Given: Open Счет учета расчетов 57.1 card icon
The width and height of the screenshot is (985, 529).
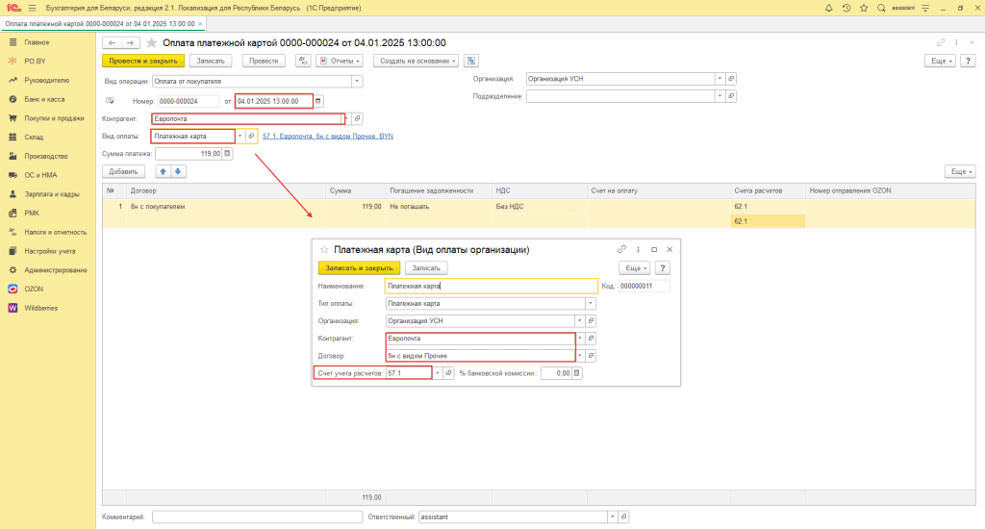Looking at the screenshot, I should click(448, 373).
